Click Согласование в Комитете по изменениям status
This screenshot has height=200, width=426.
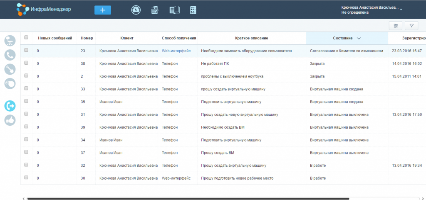click(x=347, y=51)
